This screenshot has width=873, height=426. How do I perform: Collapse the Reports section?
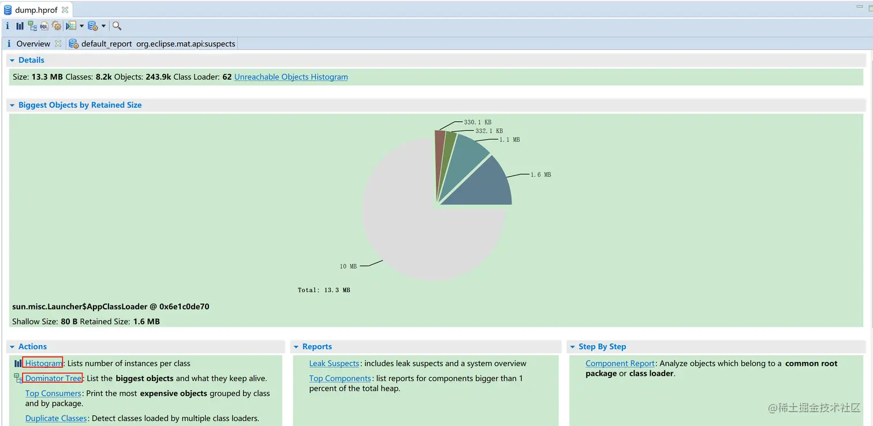click(296, 347)
